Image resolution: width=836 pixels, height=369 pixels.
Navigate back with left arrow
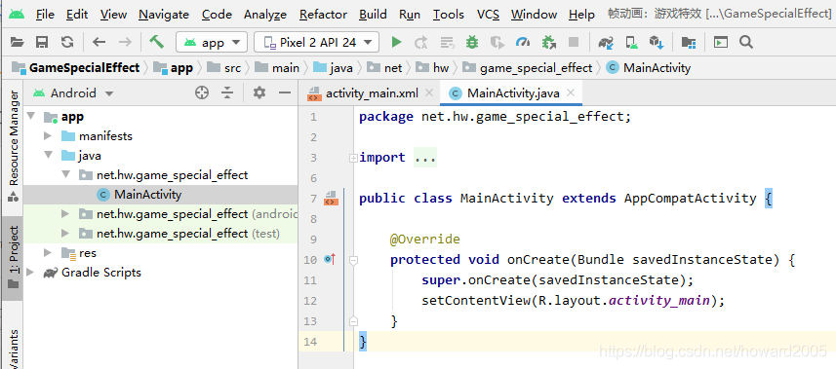tap(100, 42)
